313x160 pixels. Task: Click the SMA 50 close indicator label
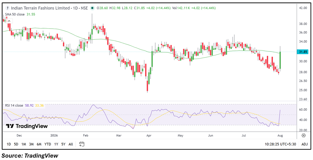(15, 14)
